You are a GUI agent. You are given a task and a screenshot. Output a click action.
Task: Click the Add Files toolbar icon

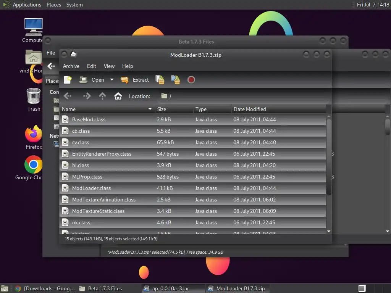(x=160, y=80)
